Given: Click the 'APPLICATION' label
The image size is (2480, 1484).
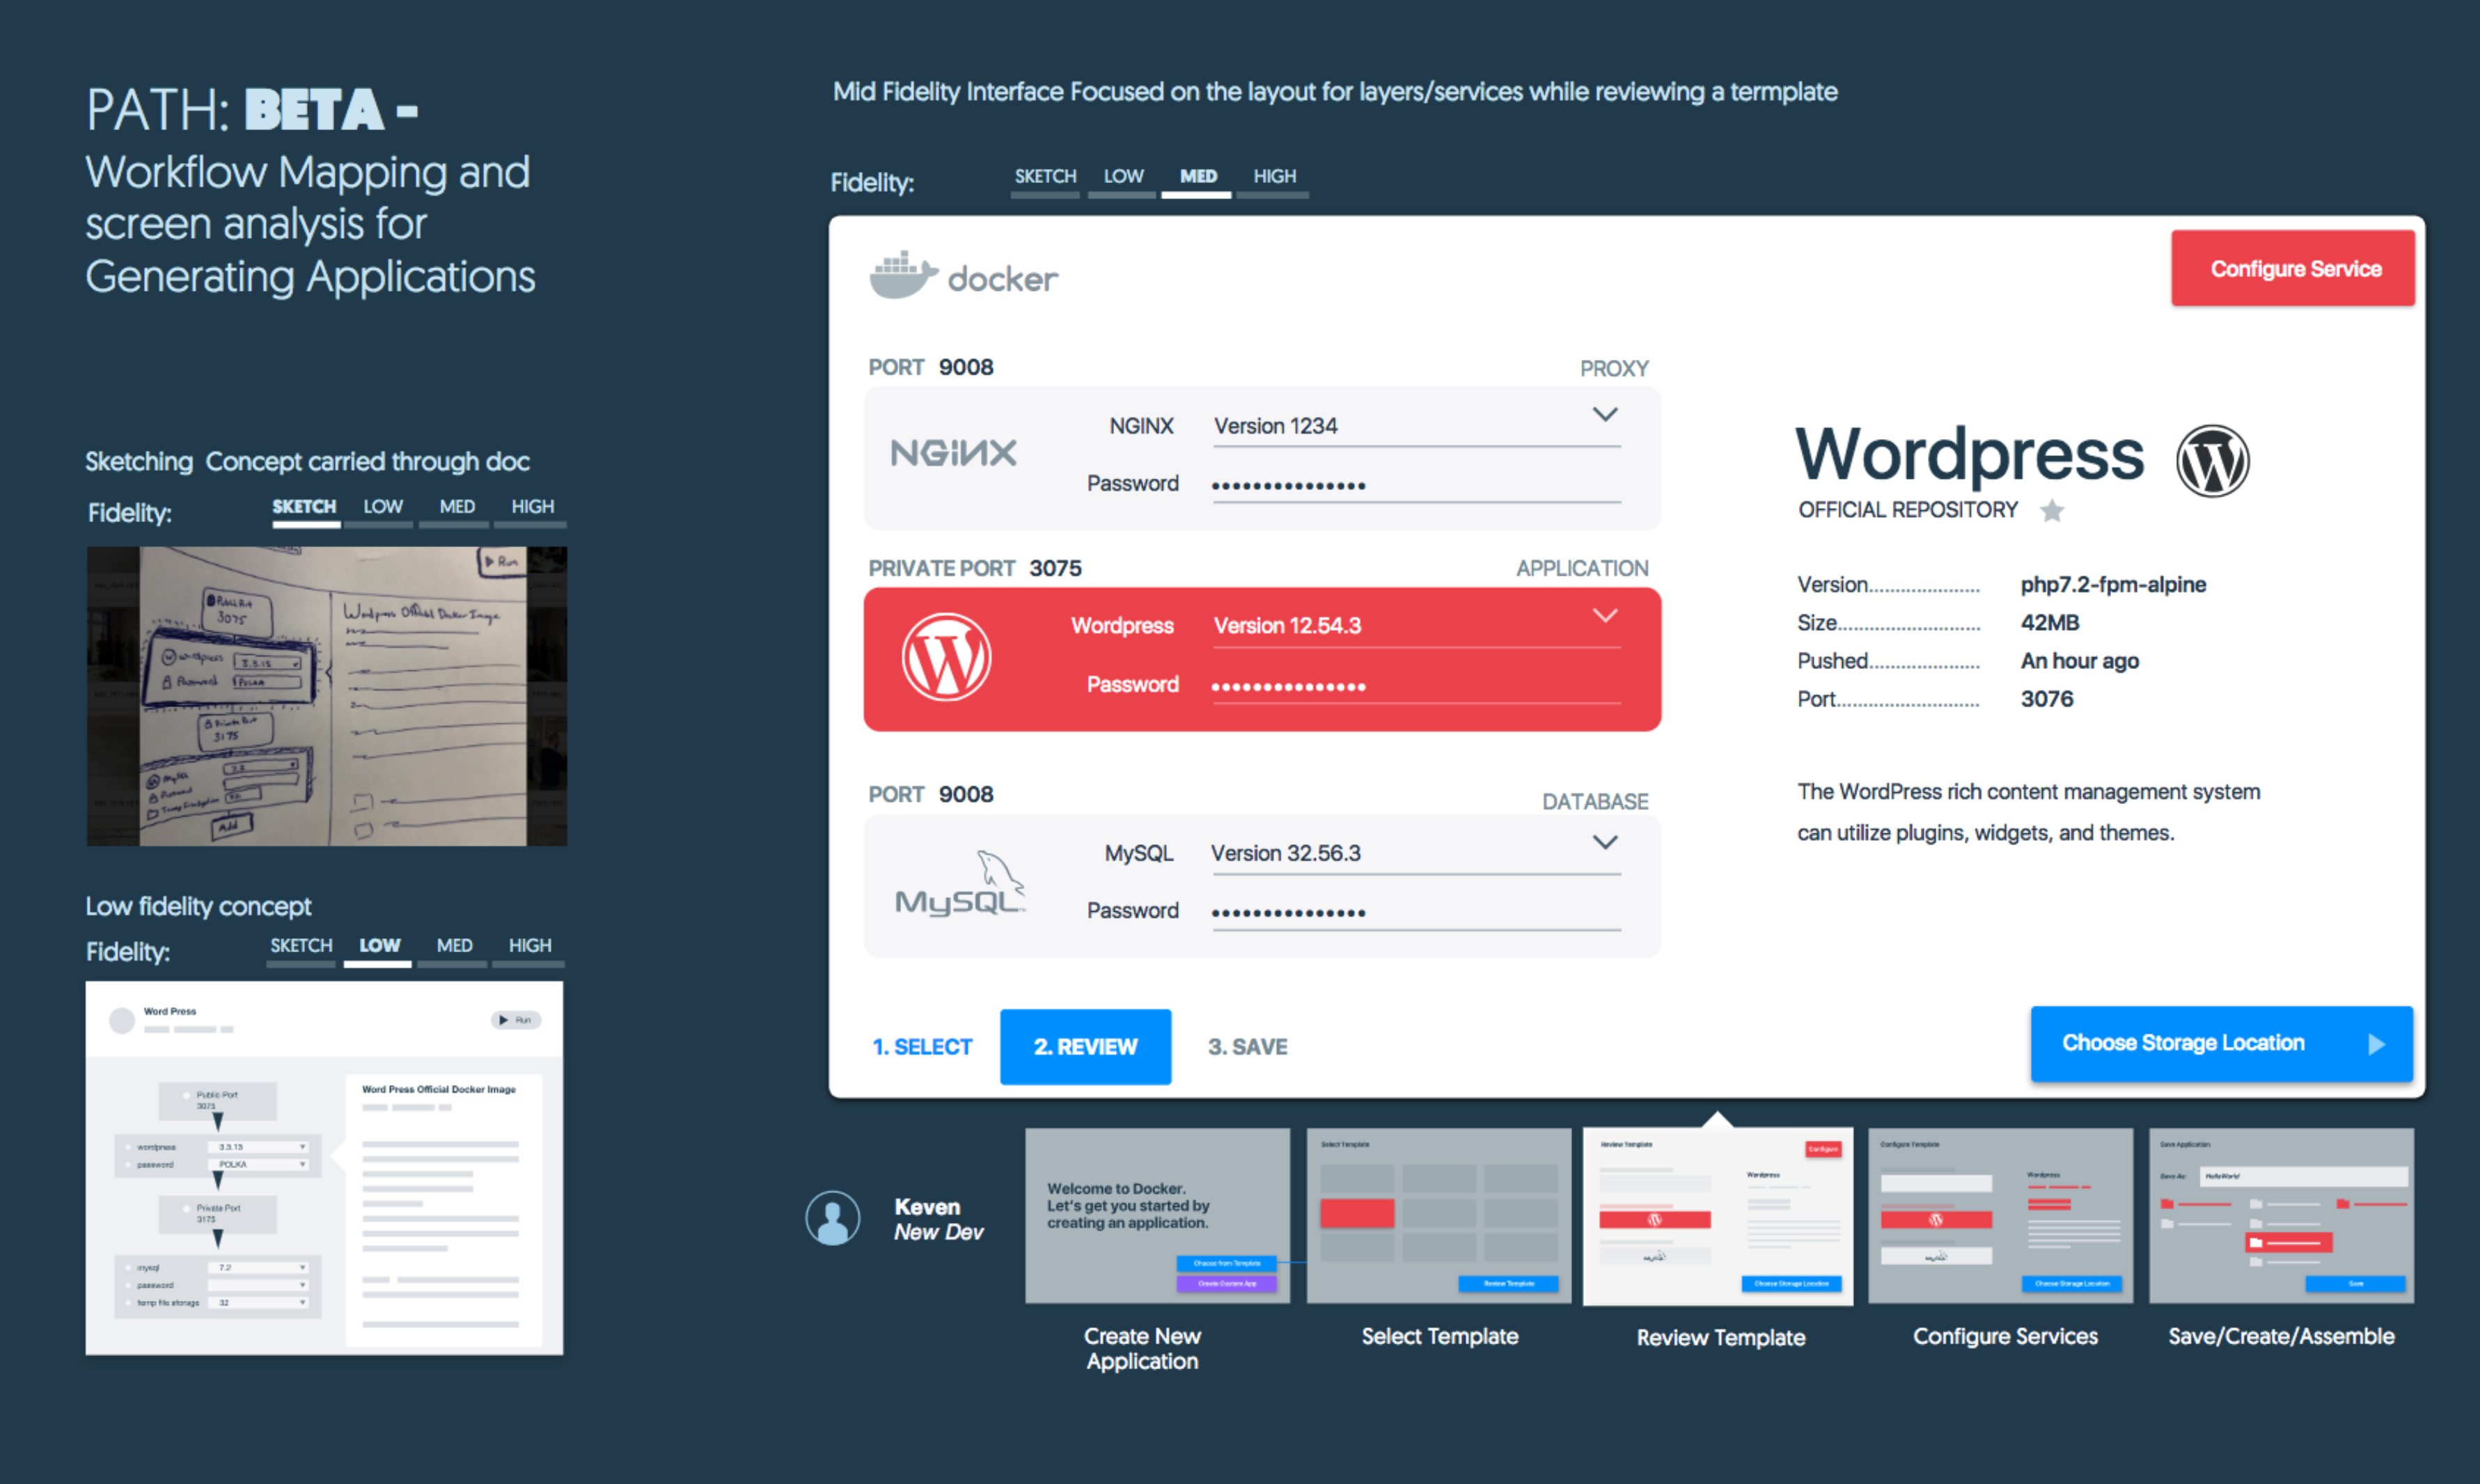Looking at the screenshot, I should pos(1582,569).
